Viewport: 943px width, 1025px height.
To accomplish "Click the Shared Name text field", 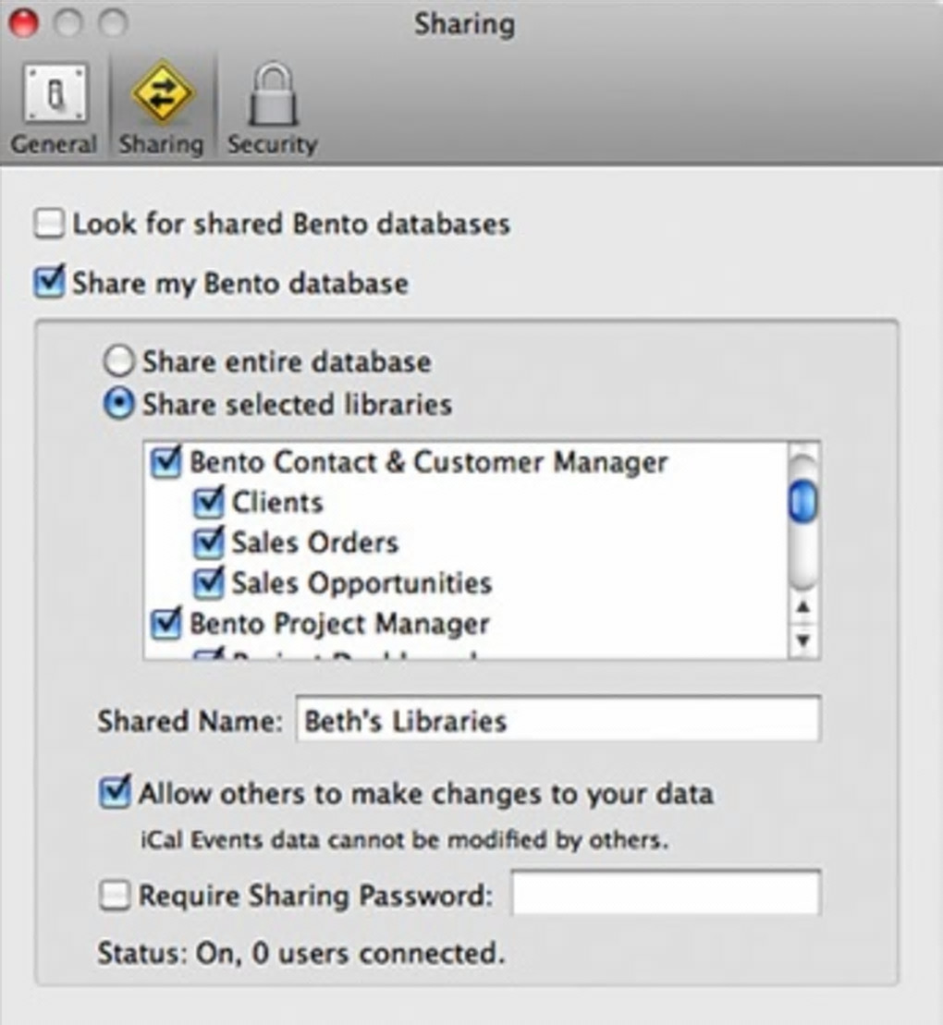I will (x=557, y=721).
